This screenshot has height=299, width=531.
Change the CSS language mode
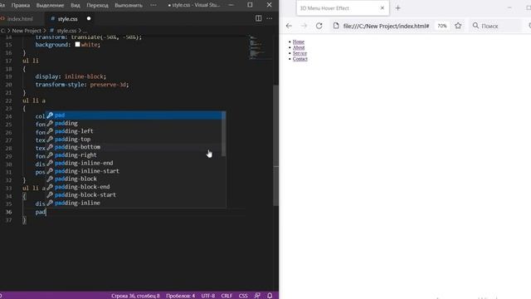click(243, 296)
